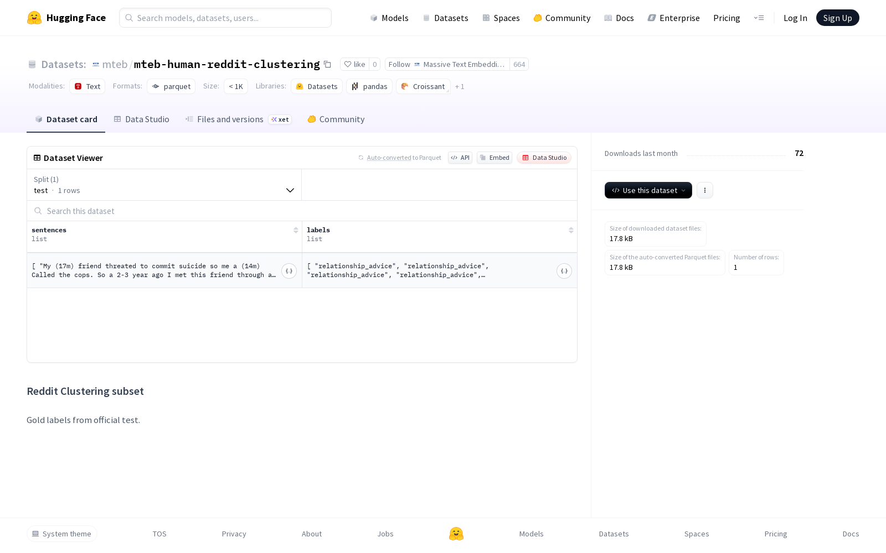Open Docs in top navigation
This screenshot has height=553, width=886.
tap(619, 18)
